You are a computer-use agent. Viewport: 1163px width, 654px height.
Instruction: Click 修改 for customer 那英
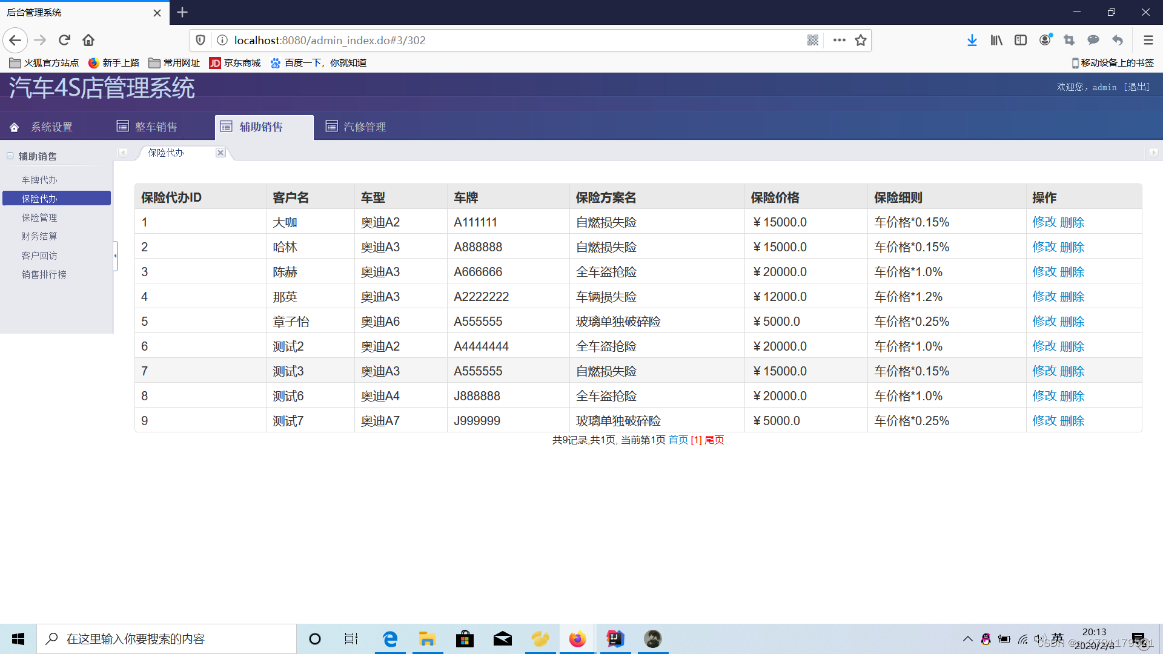tap(1044, 297)
